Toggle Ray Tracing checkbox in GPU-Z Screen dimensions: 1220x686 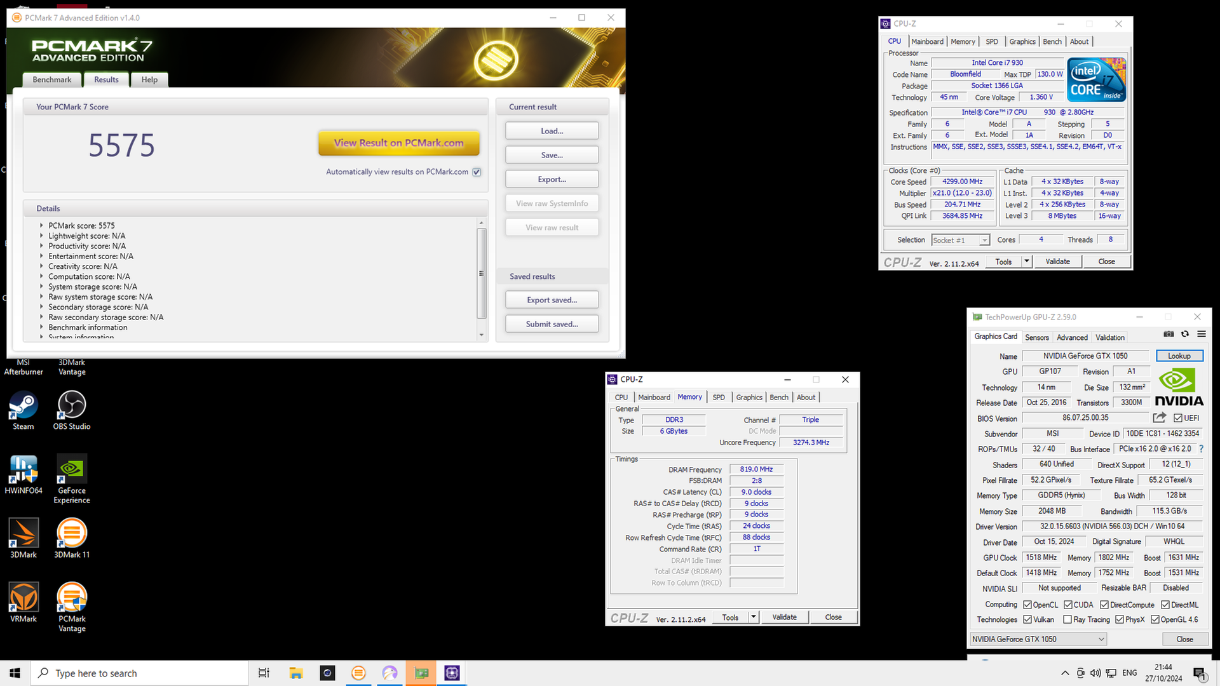tap(1067, 619)
